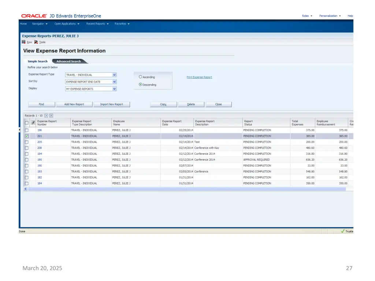Check the box for report 182

click(x=27, y=177)
